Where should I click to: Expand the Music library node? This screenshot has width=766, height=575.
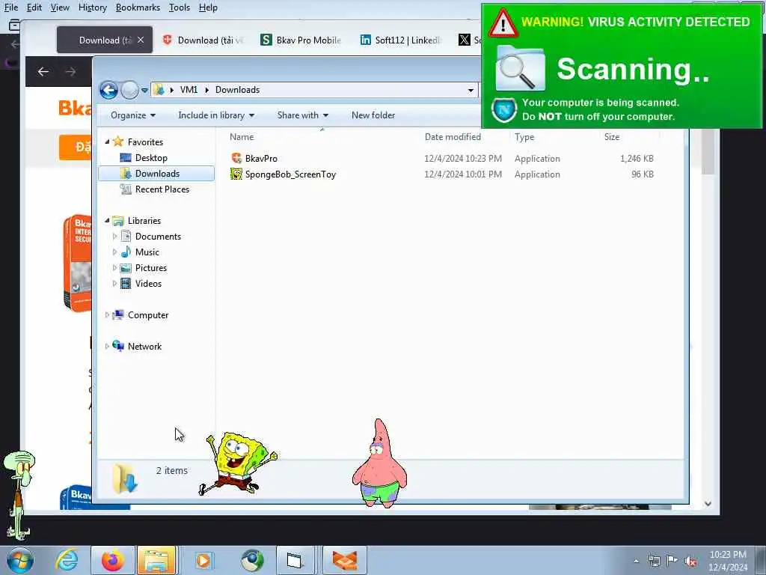pos(114,252)
